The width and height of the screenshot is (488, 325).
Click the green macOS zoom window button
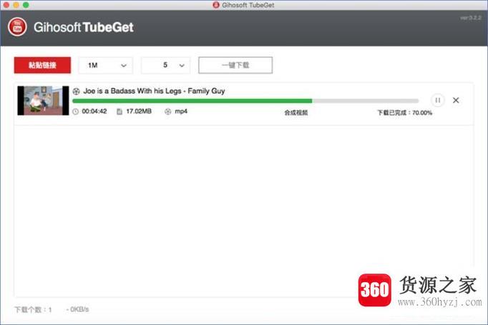tap(26, 5)
